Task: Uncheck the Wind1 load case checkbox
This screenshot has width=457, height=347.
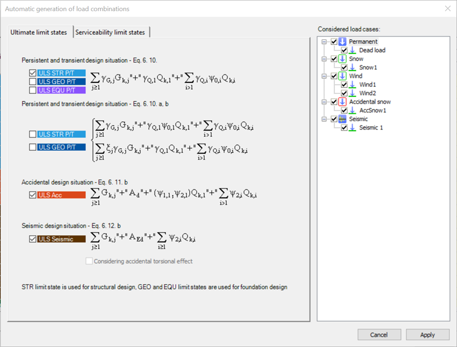Action: tap(344, 85)
